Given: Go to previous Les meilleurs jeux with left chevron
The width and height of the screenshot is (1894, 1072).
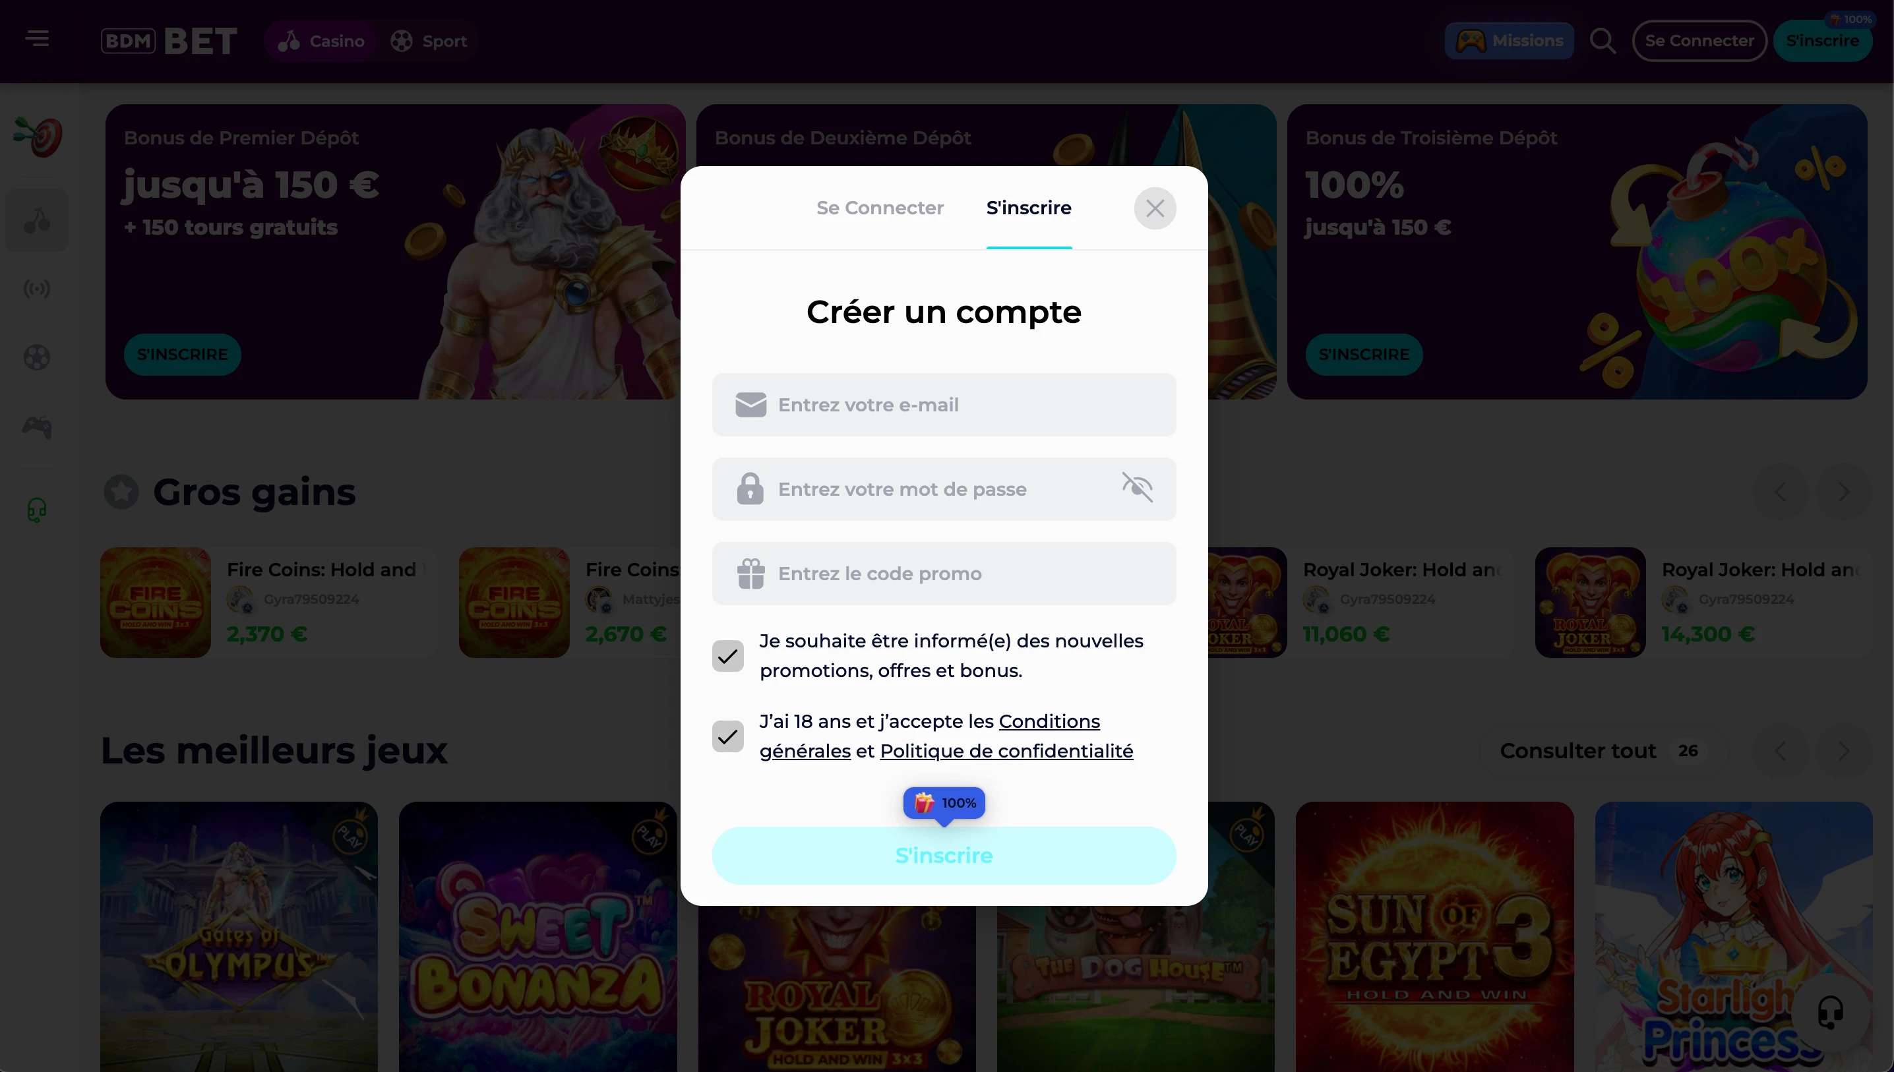Looking at the screenshot, I should point(1780,750).
